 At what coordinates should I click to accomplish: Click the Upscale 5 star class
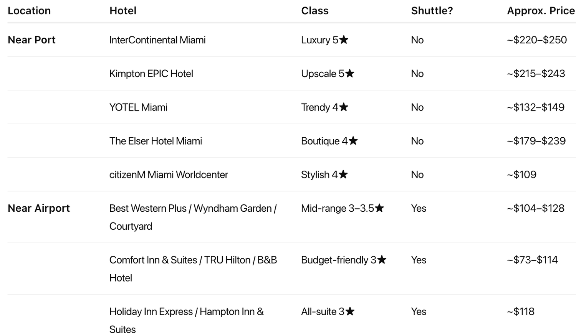(328, 74)
